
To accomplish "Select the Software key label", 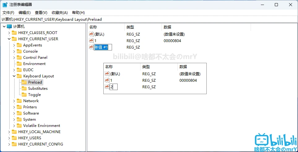I will 31,113.
